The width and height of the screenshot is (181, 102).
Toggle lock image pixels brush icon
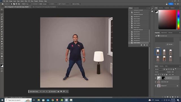[160, 75]
